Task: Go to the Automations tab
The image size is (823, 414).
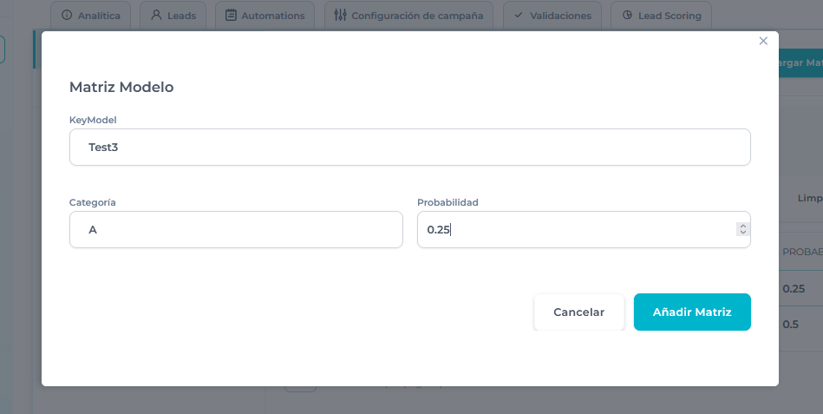Action: pos(273,16)
